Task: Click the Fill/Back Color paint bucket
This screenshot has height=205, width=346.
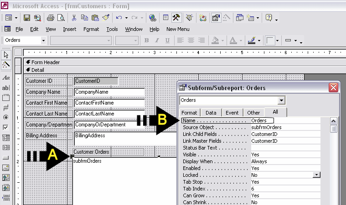Action: [x=216, y=40]
